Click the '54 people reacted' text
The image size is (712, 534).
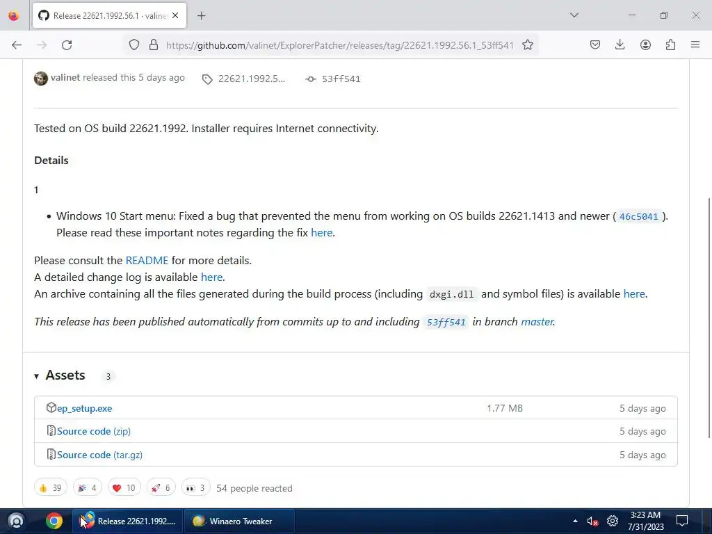(x=254, y=489)
